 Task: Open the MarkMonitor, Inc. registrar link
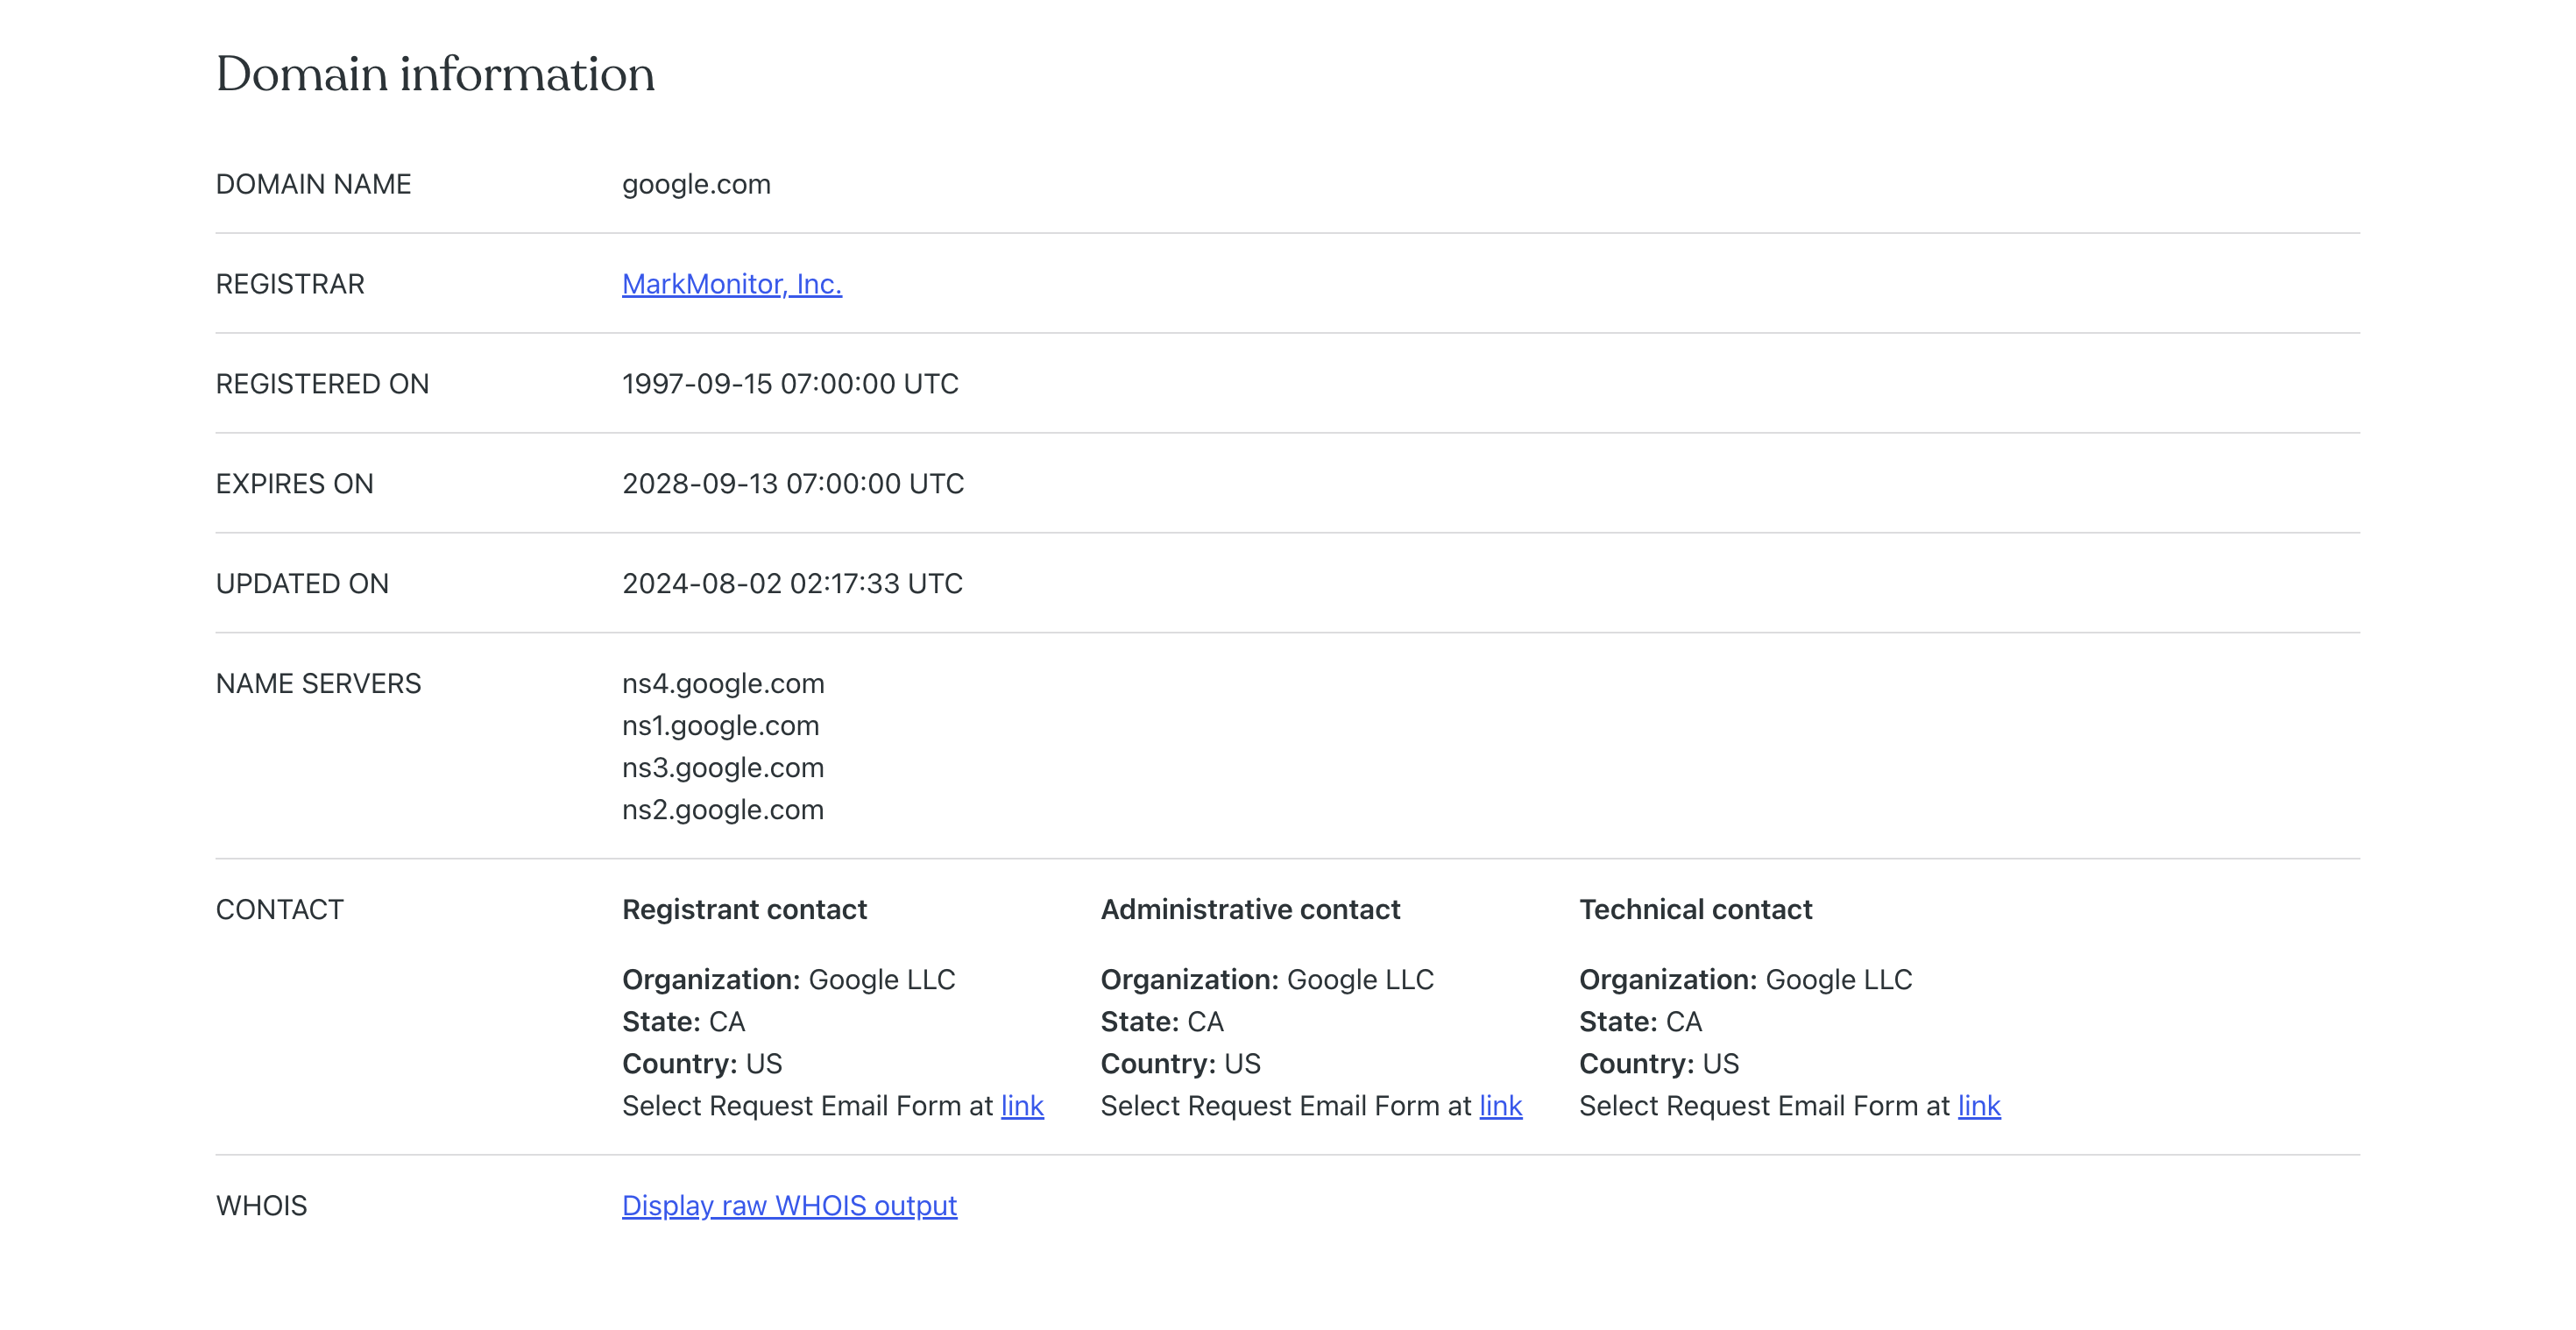pyautogui.click(x=731, y=284)
